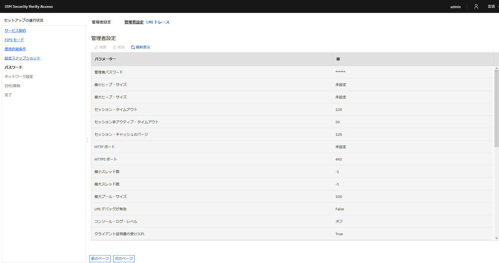Viewport: 499px width, 263px height.
Task: Open the chevron next to 言語
Action: [498, 6]
